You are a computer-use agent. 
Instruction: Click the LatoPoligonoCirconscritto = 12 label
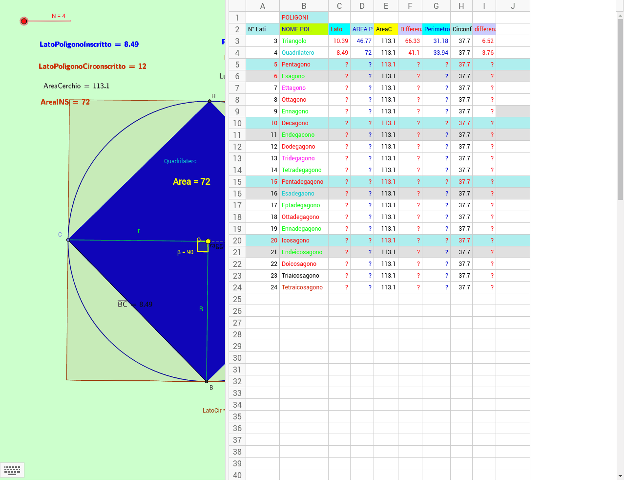pos(92,66)
